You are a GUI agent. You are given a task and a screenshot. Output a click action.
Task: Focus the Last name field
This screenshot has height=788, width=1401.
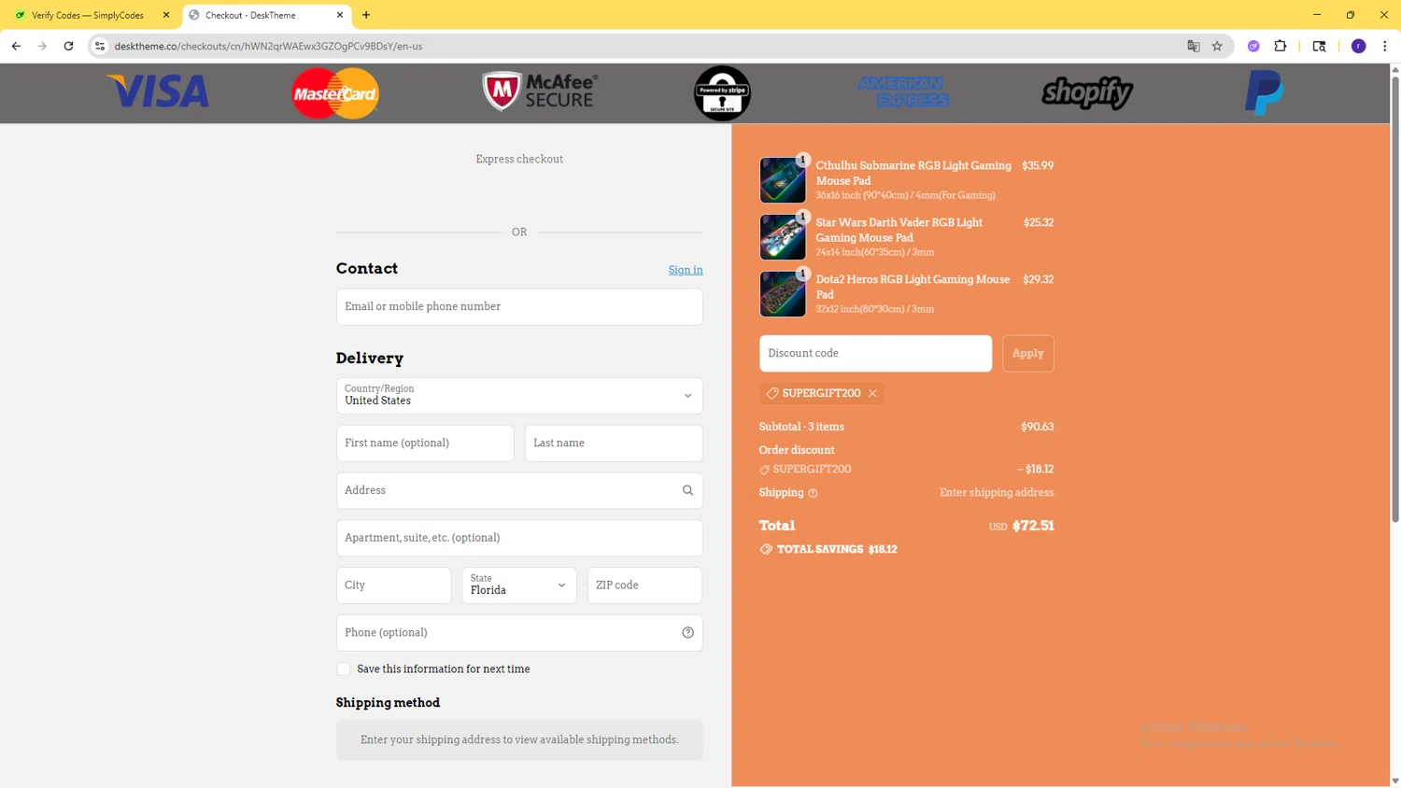pos(614,443)
